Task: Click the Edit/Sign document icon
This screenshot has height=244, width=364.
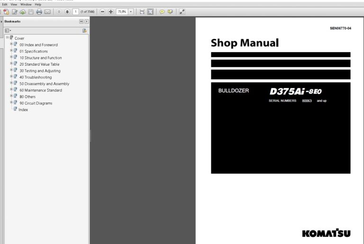Action: 15,12
